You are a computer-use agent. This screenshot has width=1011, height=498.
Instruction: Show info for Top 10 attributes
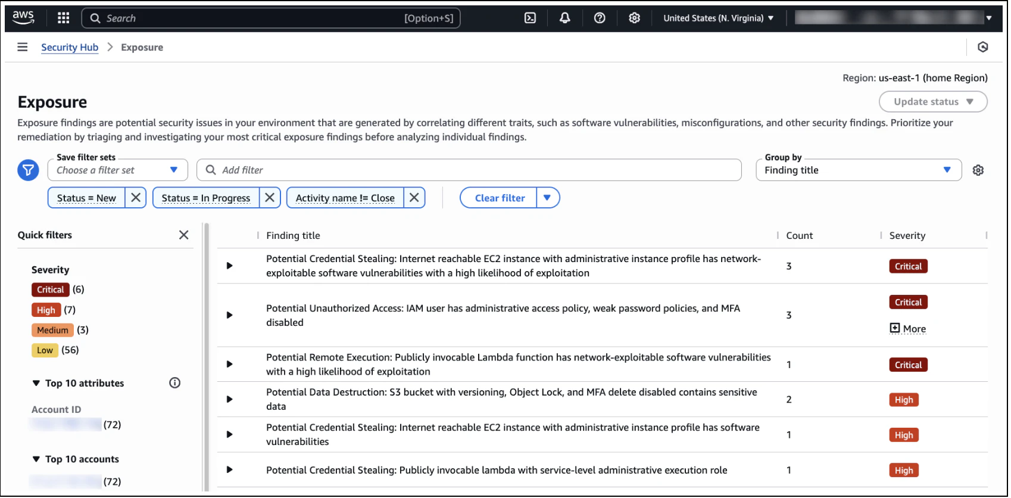[175, 384]
